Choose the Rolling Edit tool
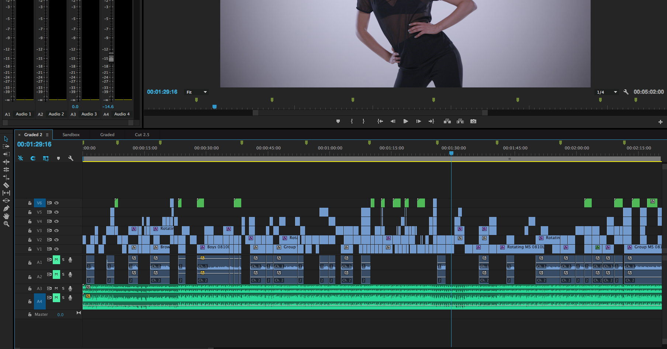The width and height of the screenshot is (667, 349). click(x=6, y=170)
